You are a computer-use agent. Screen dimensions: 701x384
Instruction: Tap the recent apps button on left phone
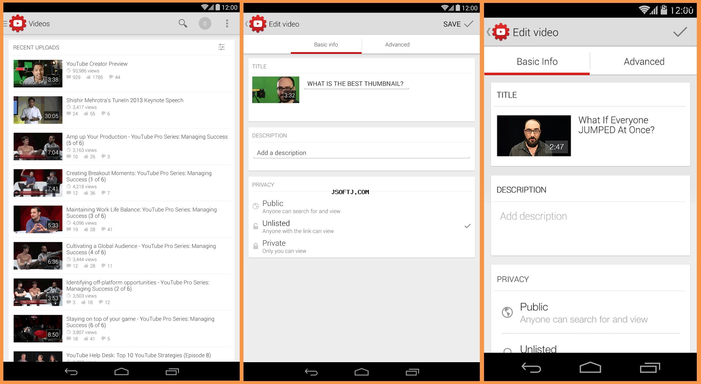pyautogui.click(x=172, y=371)
